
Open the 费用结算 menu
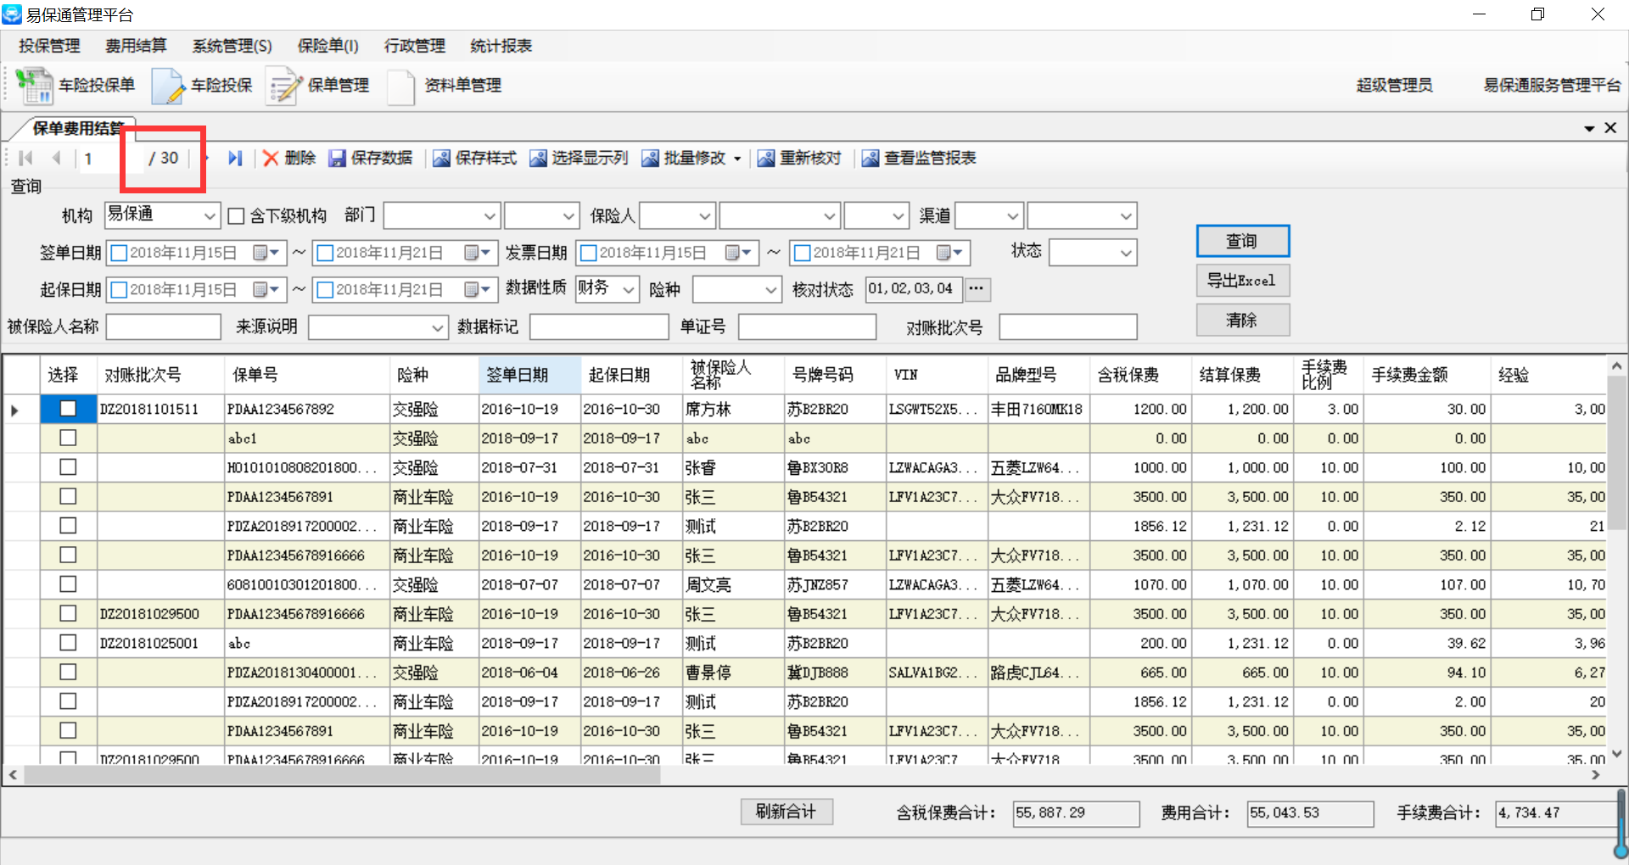click(136, 46)
